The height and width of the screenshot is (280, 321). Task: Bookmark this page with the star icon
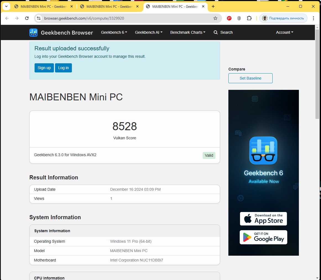pos(215,18)
